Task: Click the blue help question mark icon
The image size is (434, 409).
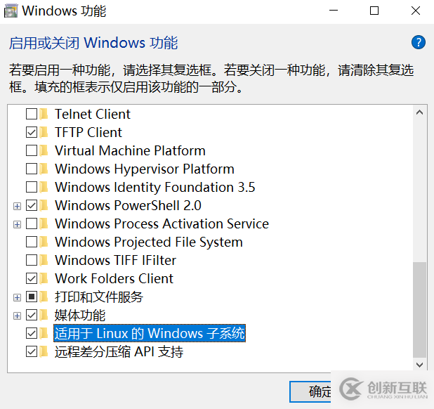Action: point(419,42)
